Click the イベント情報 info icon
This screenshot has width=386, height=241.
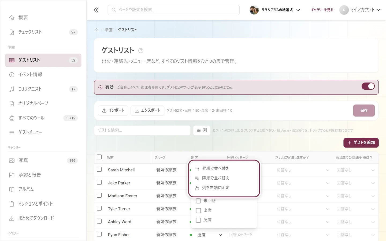tap(12, 75)
